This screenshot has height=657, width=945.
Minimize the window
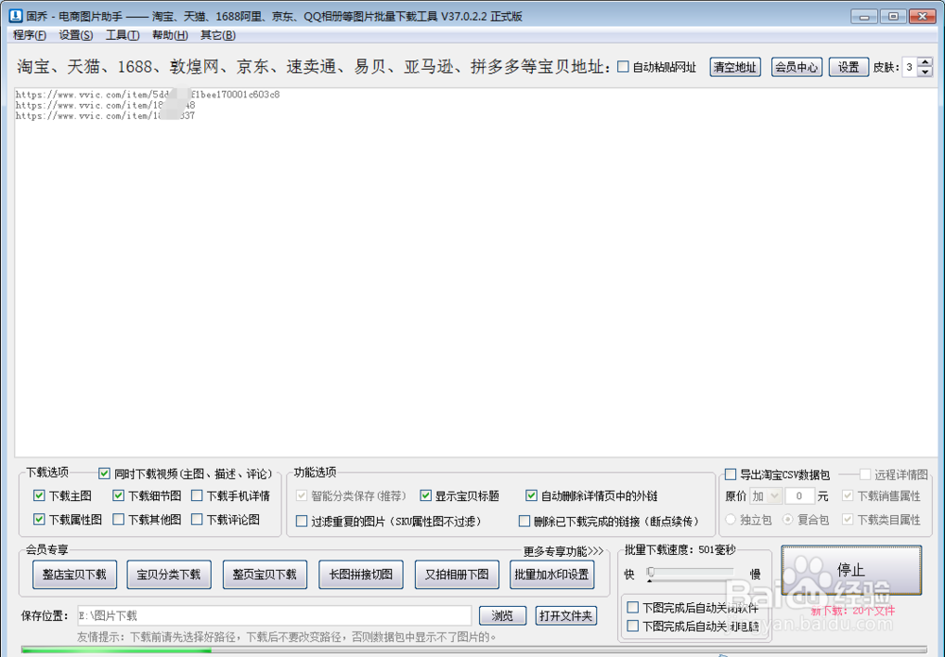point(865,16)
